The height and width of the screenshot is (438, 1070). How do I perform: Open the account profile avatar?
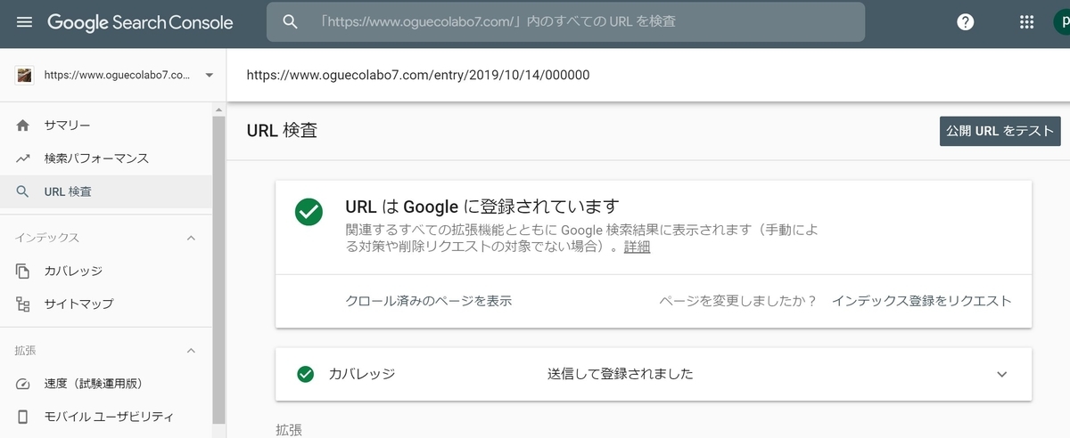pos(1061,22)
